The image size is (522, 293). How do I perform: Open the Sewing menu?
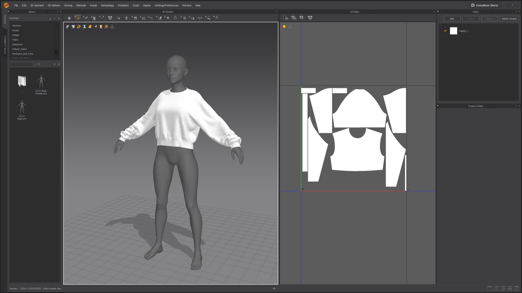(68, 5)
